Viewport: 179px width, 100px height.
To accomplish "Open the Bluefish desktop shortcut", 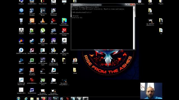I will pyautogui.click(x=21, y=71).
